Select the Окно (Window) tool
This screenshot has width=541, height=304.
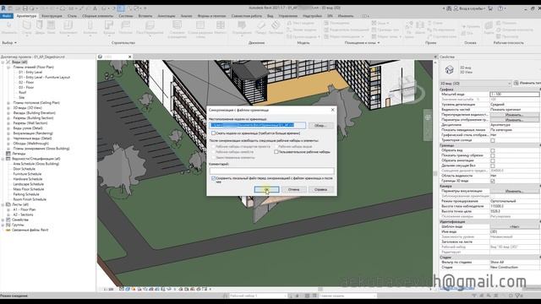point(51,28)
